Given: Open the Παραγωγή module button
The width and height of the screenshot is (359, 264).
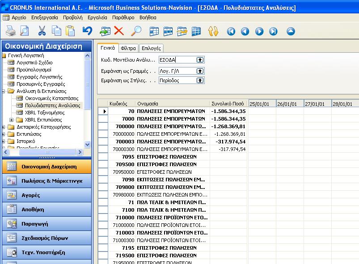Looking at the screenshot, I should 46,224.
